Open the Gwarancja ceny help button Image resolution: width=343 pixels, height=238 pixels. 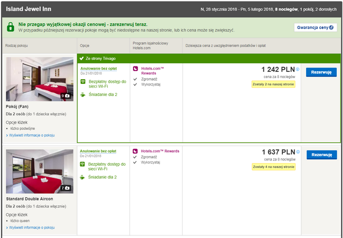pos(315,27)
